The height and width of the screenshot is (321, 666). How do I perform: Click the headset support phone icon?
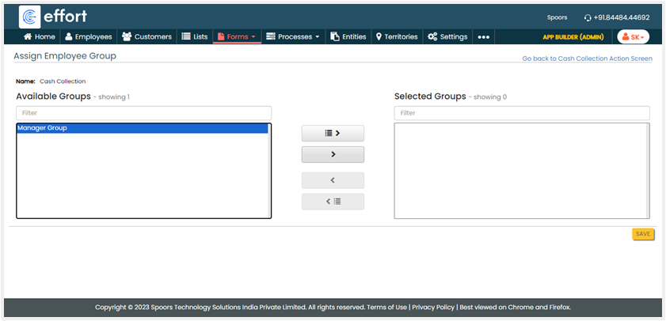click(x=587, y=17)
